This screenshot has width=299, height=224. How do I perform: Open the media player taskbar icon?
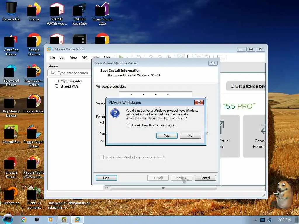point(51,220)
